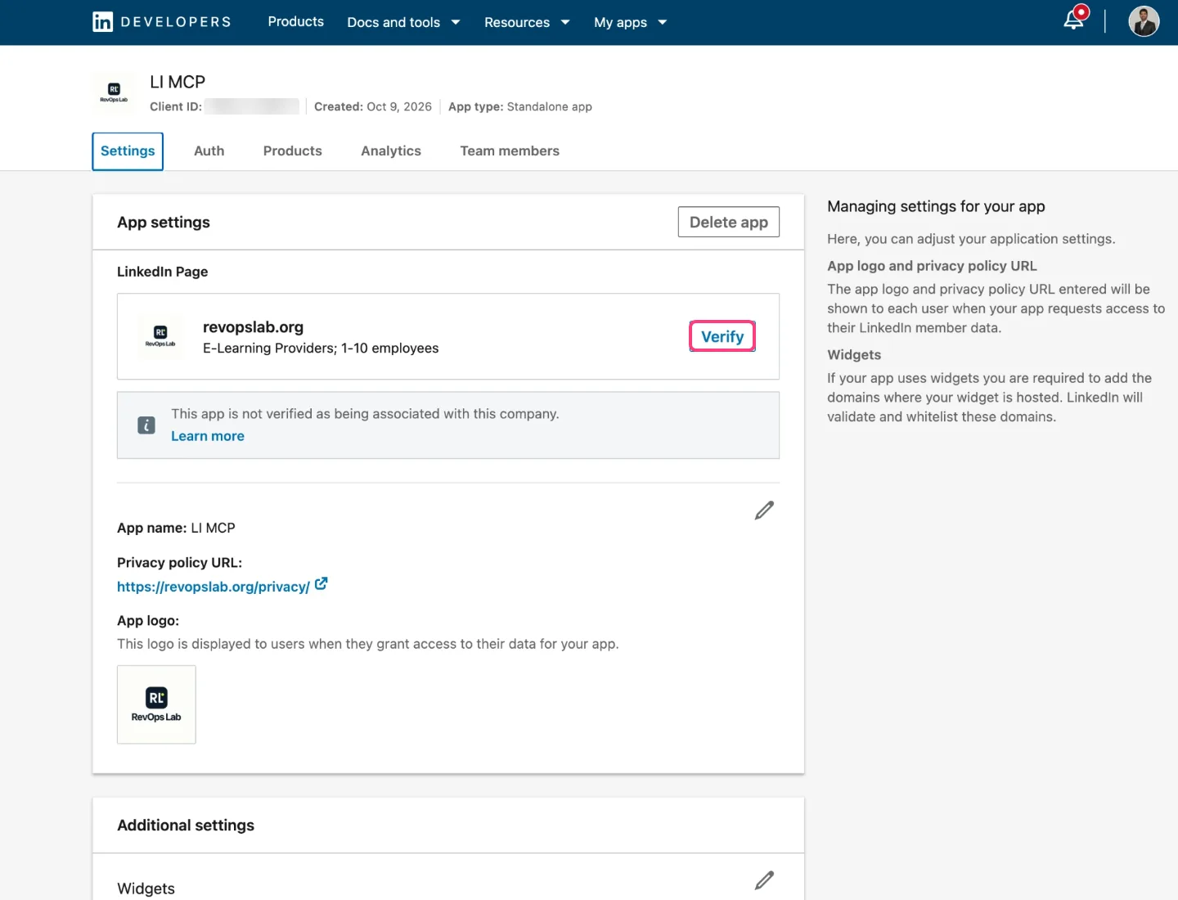Click the Delete app button
Screen dimensions: 1178x900
click(x=729, y=222)
